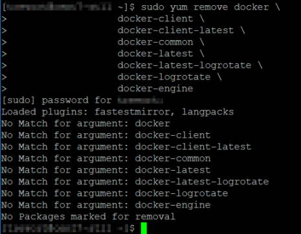The height and width of the screenshot is (234, 301).
Task: Click the 'sudo yum remove docker' command text
Action: tap(205, 7)
